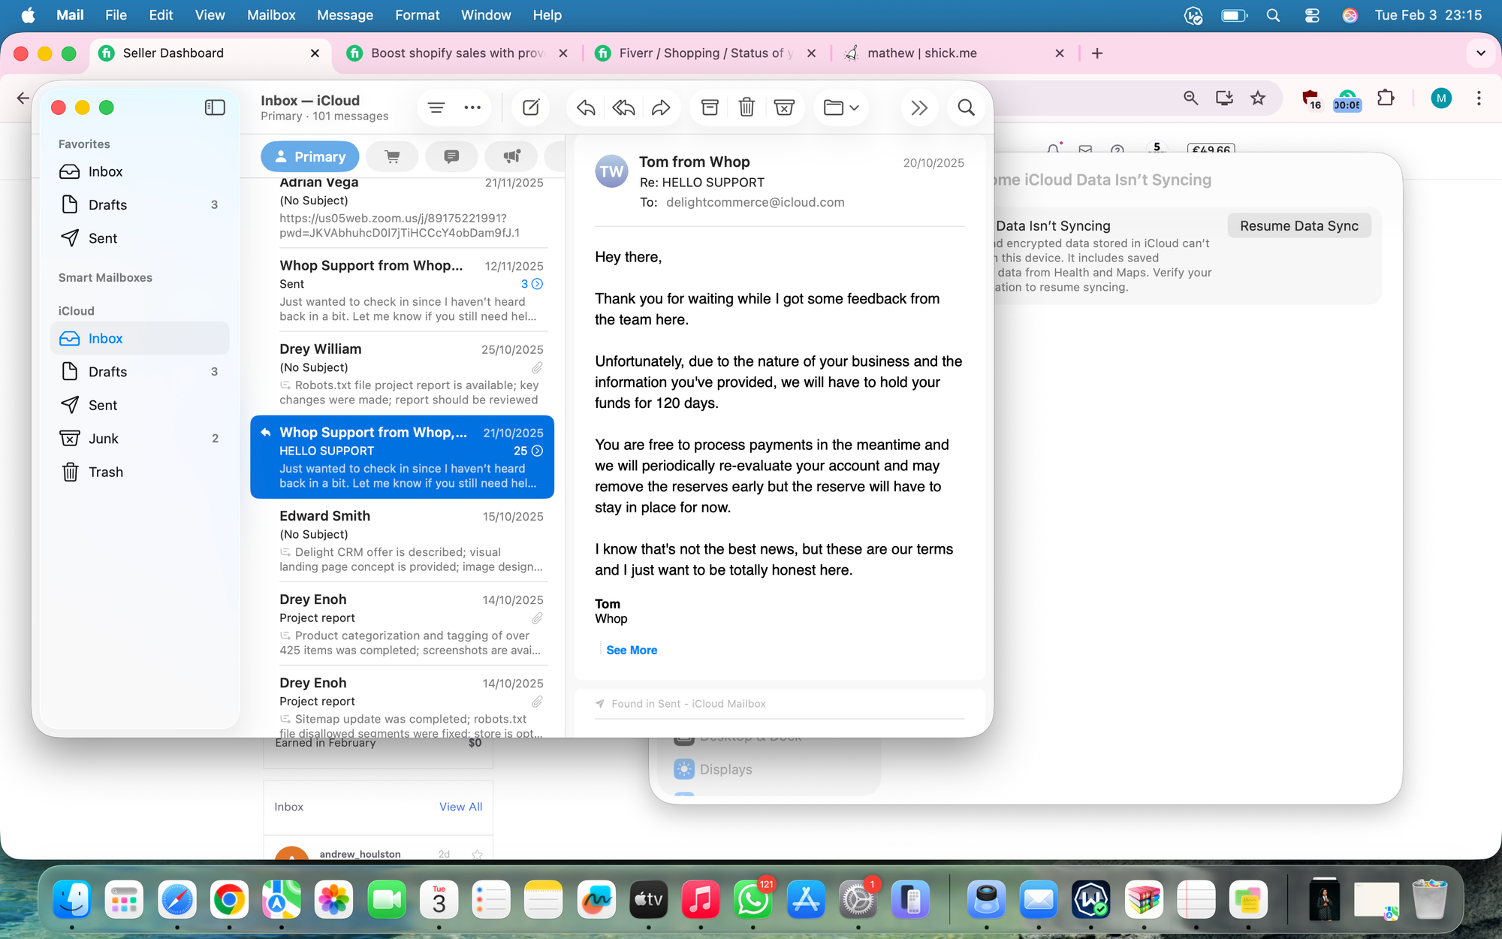The image size is (1502, 939).
Task: Open the Mailbox menu in menu bar
Action: pos(271,15)
